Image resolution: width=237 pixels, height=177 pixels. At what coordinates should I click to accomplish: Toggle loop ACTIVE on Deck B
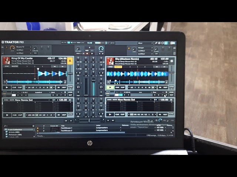tap(171, 87)
